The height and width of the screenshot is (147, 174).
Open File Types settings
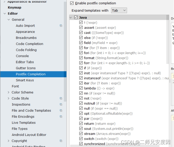point(20,129)
